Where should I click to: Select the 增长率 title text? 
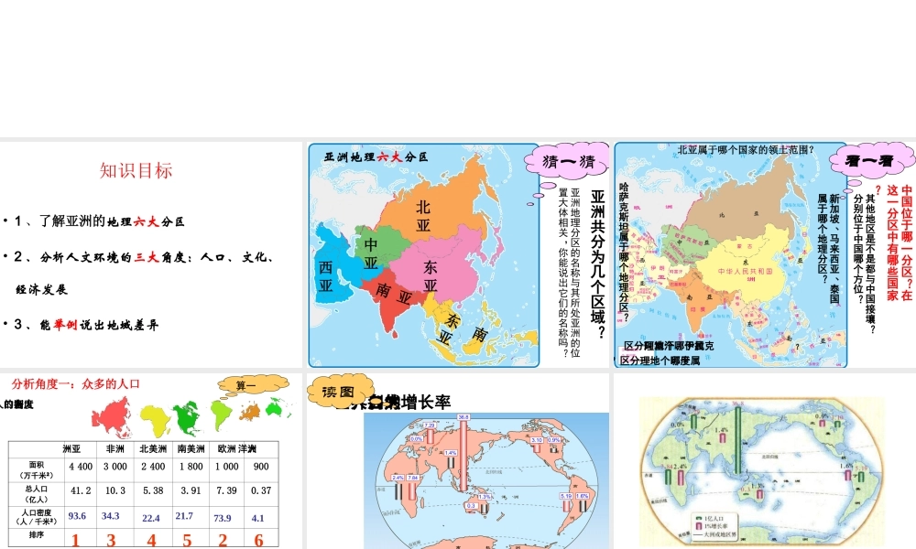coord(427,402)
